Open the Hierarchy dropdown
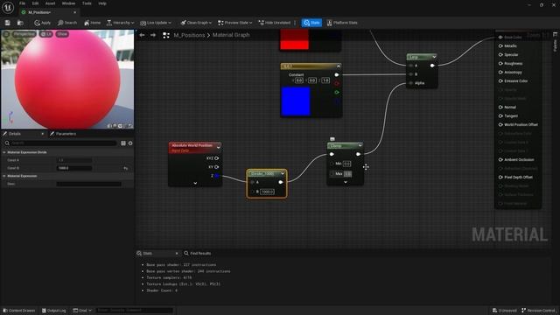 121,23
